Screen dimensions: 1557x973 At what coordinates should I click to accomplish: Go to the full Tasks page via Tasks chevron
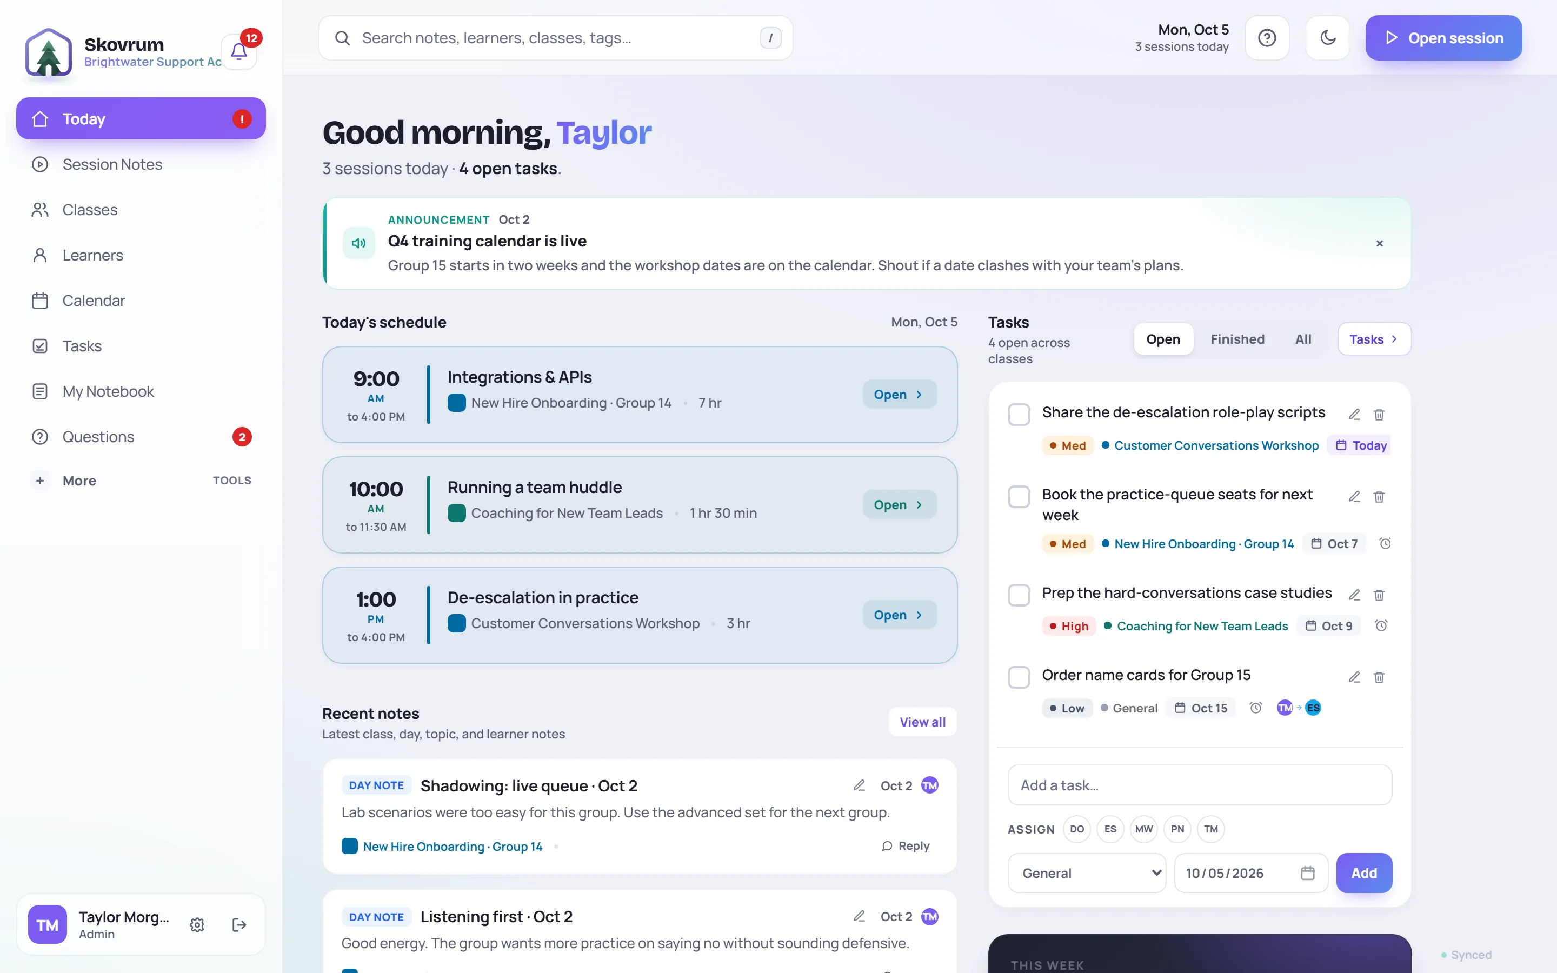pos(1374,339)
